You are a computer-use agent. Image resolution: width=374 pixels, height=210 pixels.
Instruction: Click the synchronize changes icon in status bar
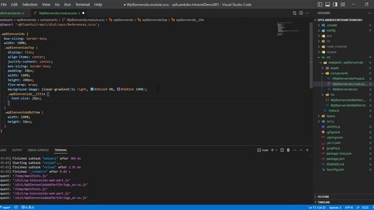(16, 208)
